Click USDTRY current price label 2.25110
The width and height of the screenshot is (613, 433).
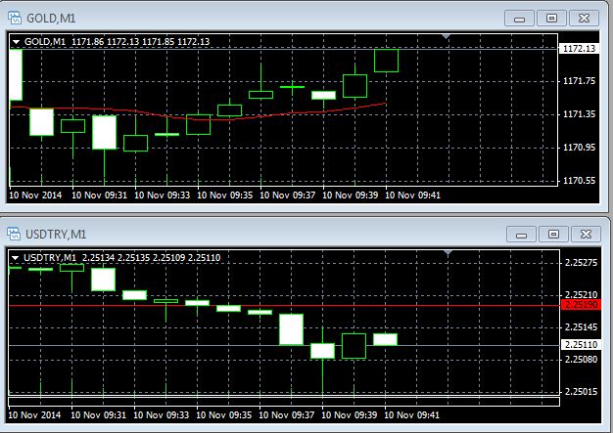(x=581, y=344)
